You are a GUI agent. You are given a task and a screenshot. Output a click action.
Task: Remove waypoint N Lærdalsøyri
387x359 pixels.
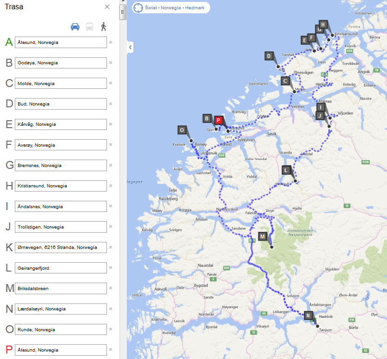tap(111, 309)
